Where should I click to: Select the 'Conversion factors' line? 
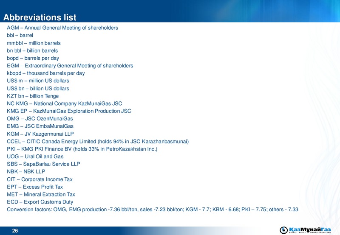click(153, 210)
